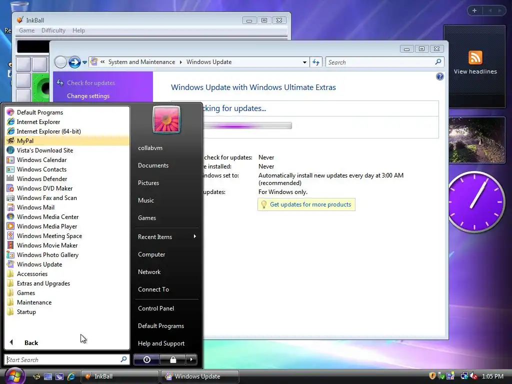Click the refresh button by address bar
The image size is (512, 384).
316,62
